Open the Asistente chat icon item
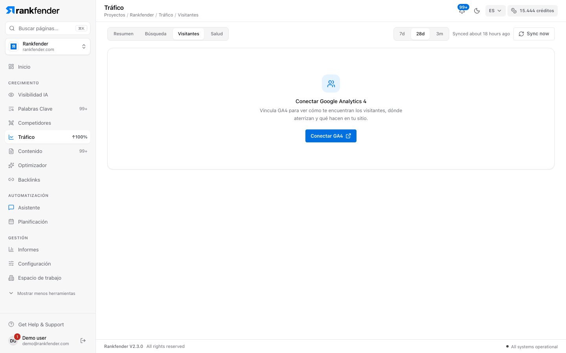Viewport: 566px width, 353px height. tap(11, 207)
